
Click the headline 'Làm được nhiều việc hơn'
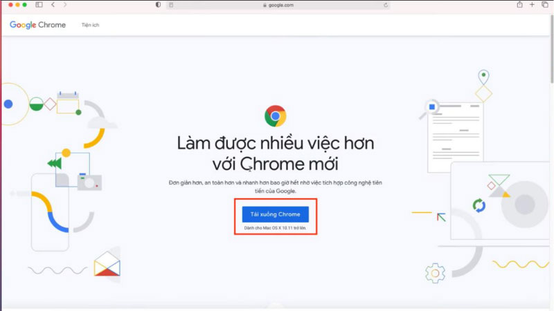click(x=275, y=143)
